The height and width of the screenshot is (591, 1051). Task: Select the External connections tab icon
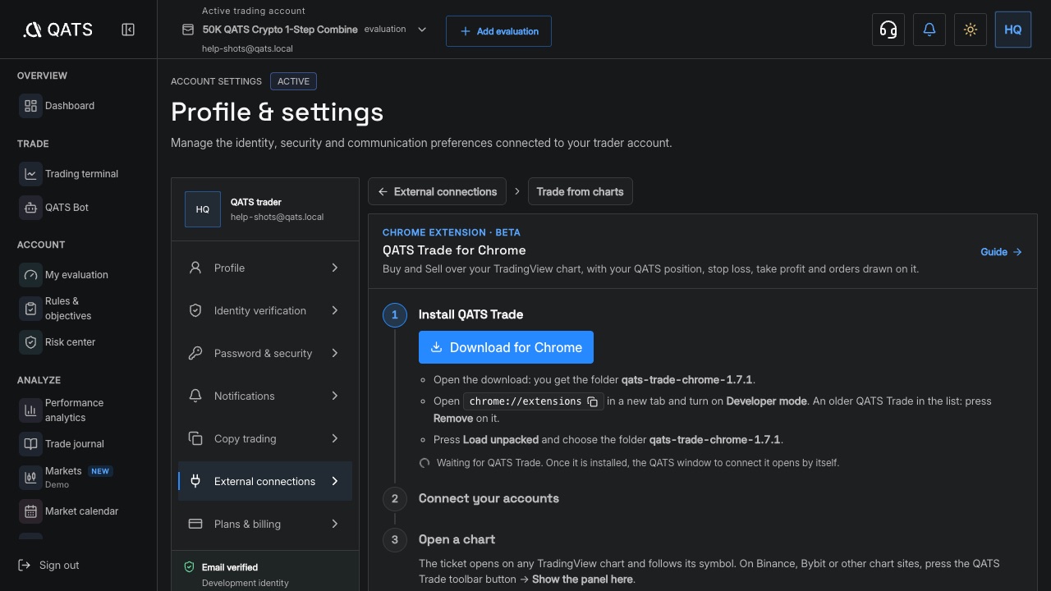pos(195,481)
